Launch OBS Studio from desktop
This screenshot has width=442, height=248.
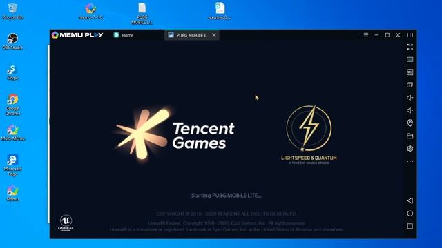pos(12,41)
